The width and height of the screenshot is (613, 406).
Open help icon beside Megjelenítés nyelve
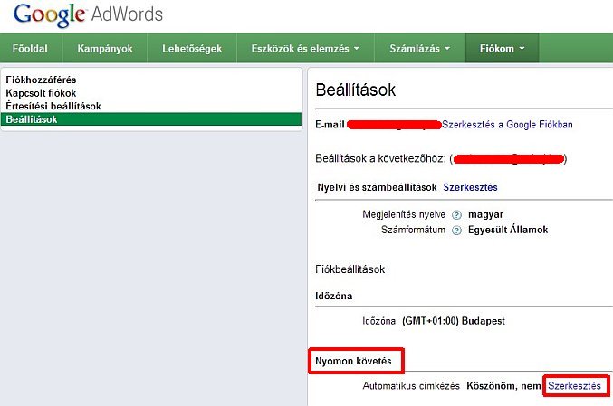457,214
